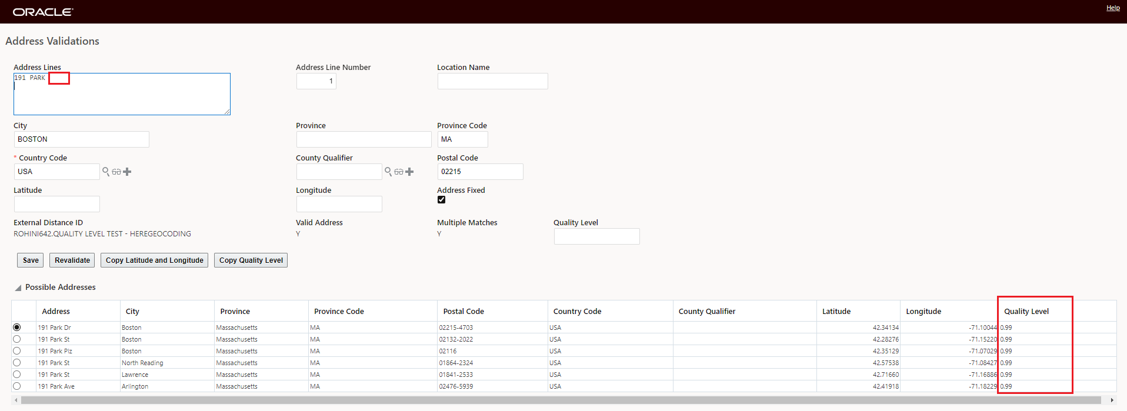
Task: Click the Postal Code field 02215
Action: (x=481, y=172)
